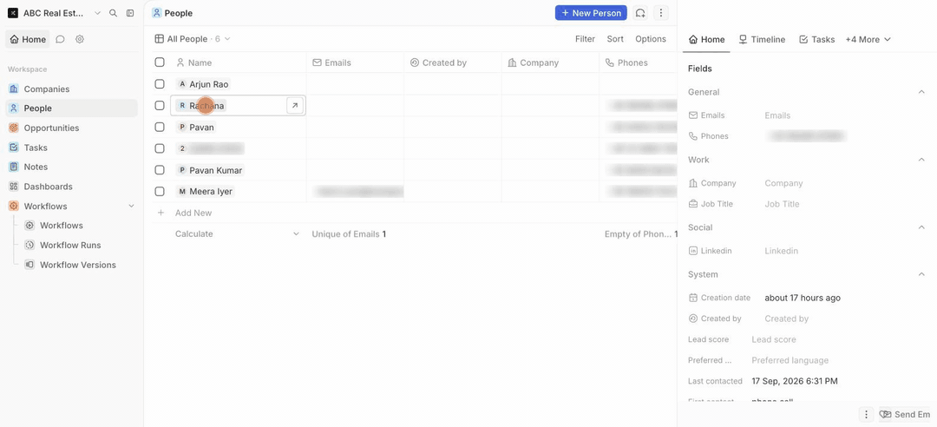Collapse the Work section chevron
Image resolution: width=937 pixels, height=427 pixels.
click(x=921, y=160)
